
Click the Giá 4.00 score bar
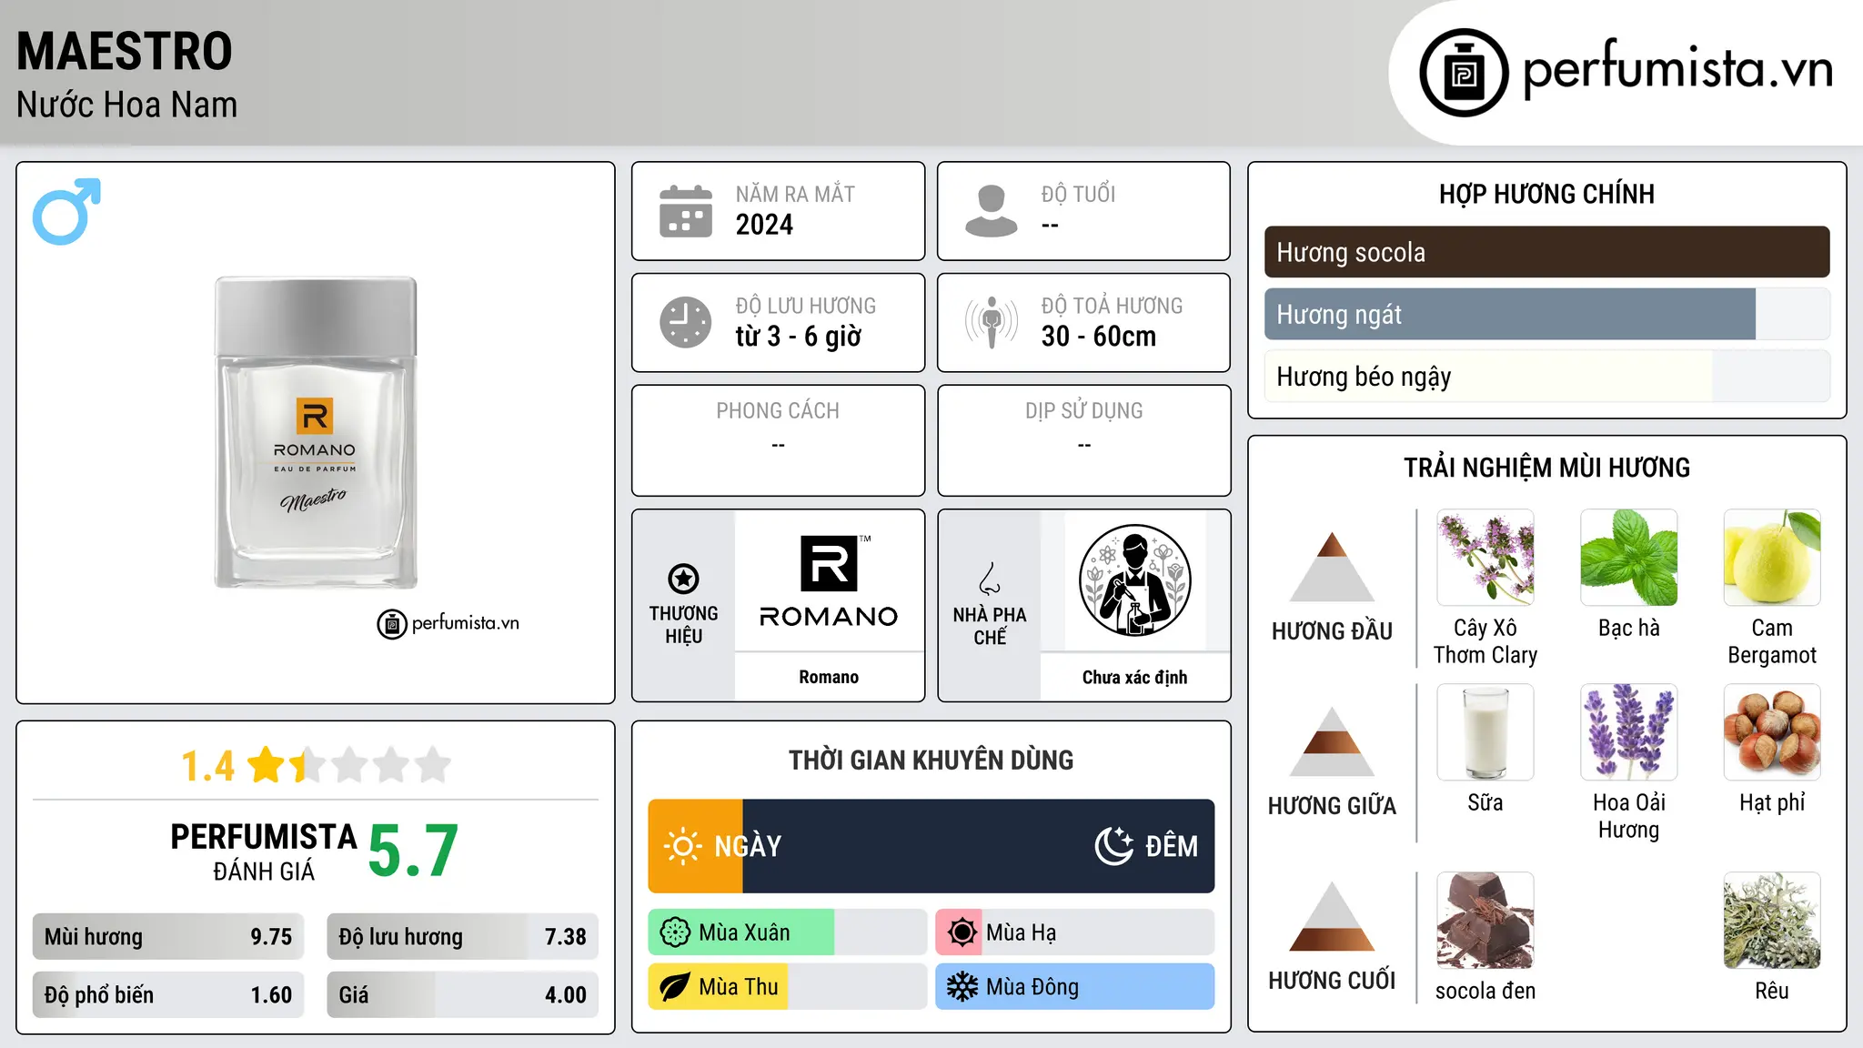click(x=462, y=995)
